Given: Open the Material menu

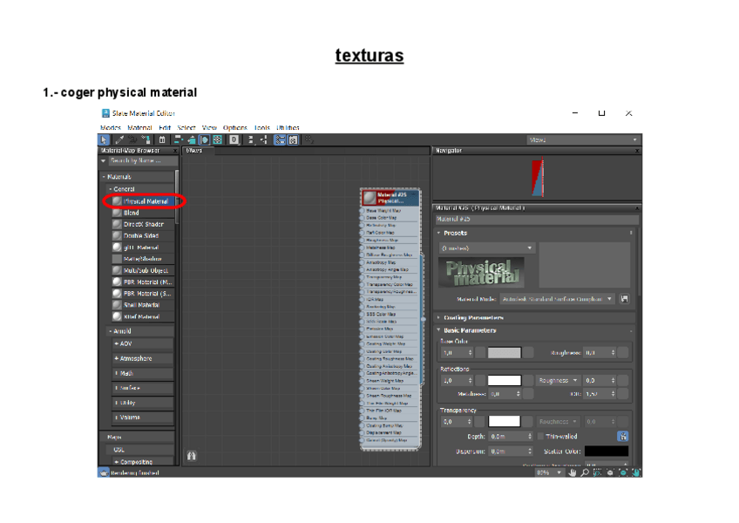Looking at the screenshot, I should (139, 127).
